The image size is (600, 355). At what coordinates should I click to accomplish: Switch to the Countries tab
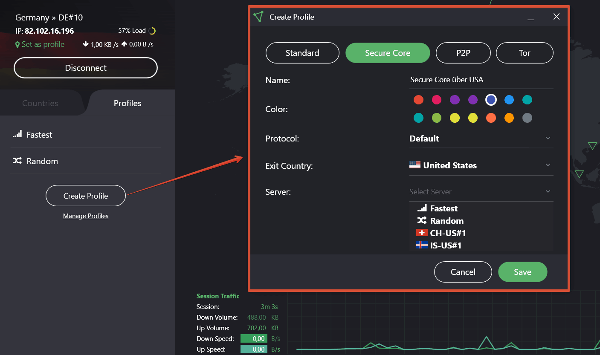coord(40,103)
